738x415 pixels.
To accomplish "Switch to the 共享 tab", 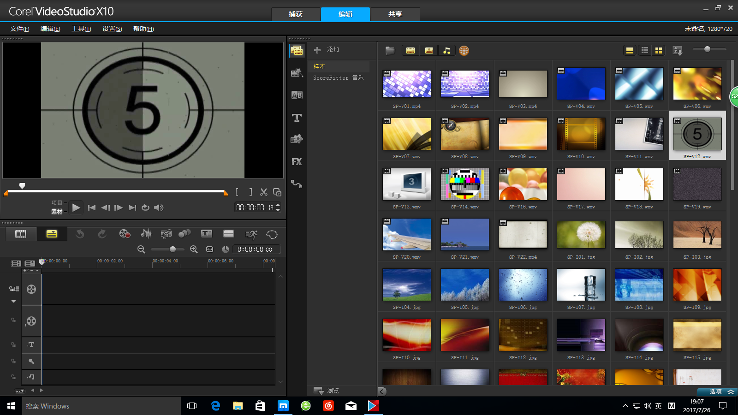I will click(395, 14).
